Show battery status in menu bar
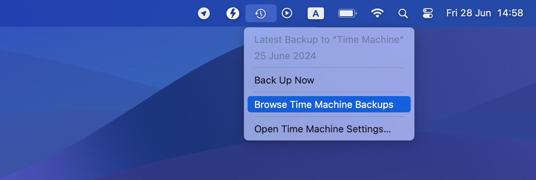Viewport: 536px width, 180px height. [347, 14]
